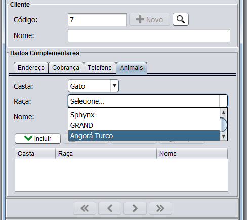The image size is (247, 220).
Task: Select Angorá Turco in the breed list
Action: (x=144, y=136)
